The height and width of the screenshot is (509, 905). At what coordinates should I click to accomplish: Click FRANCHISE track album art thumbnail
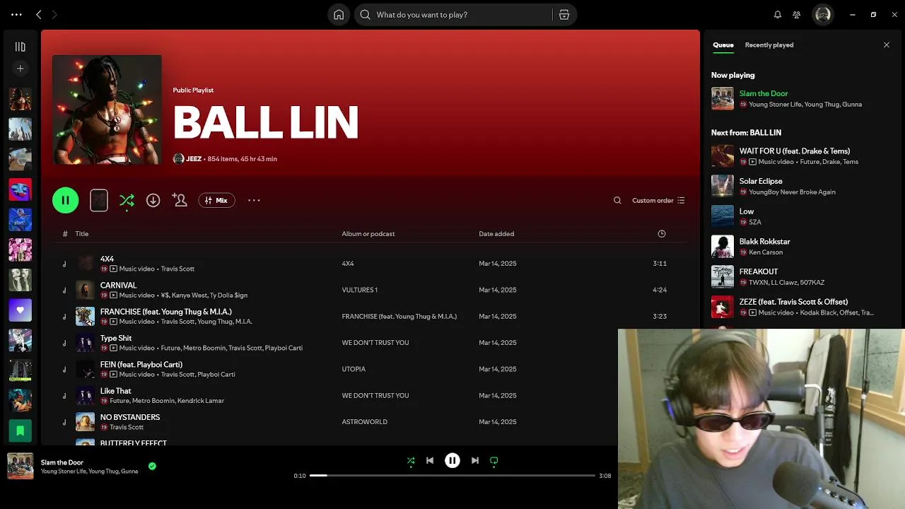coord(85,316)
